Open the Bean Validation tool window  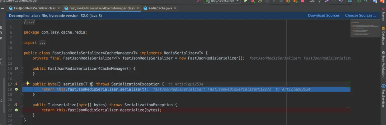[x=383, y=64]
